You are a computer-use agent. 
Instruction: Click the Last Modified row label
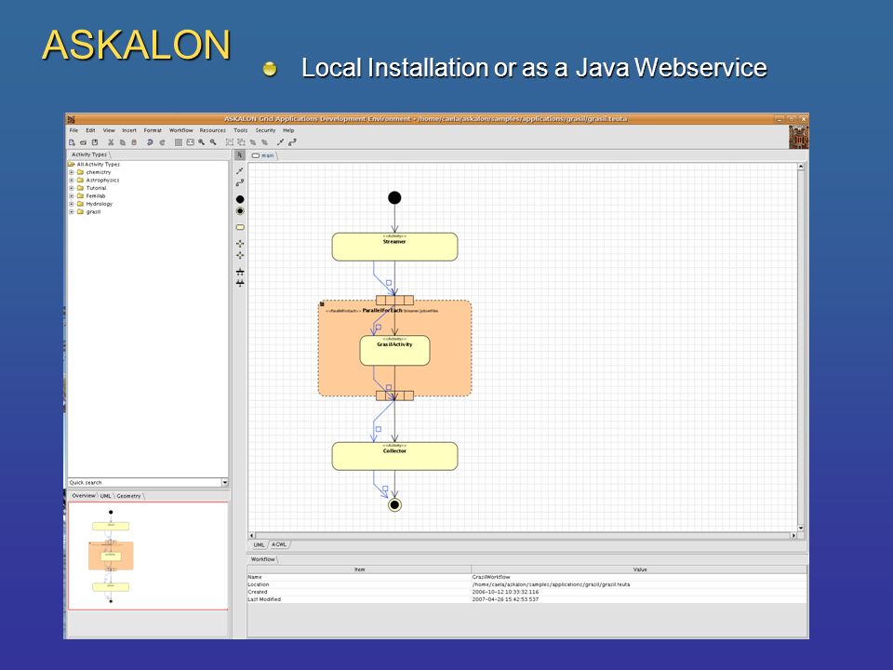click(x=264, y=599)
